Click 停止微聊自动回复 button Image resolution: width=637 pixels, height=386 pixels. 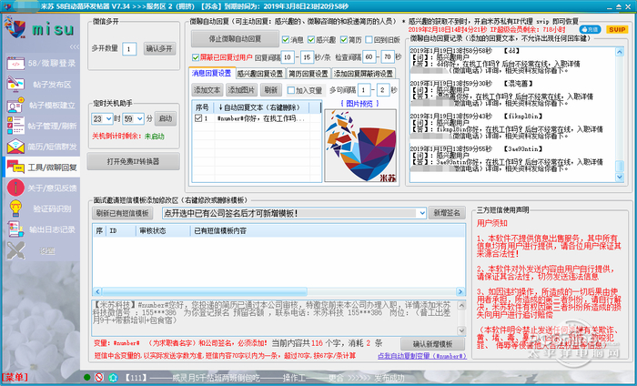coord(235,39)
